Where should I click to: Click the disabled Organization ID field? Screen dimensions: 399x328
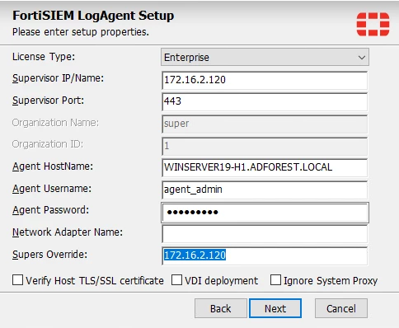(265, 146)
